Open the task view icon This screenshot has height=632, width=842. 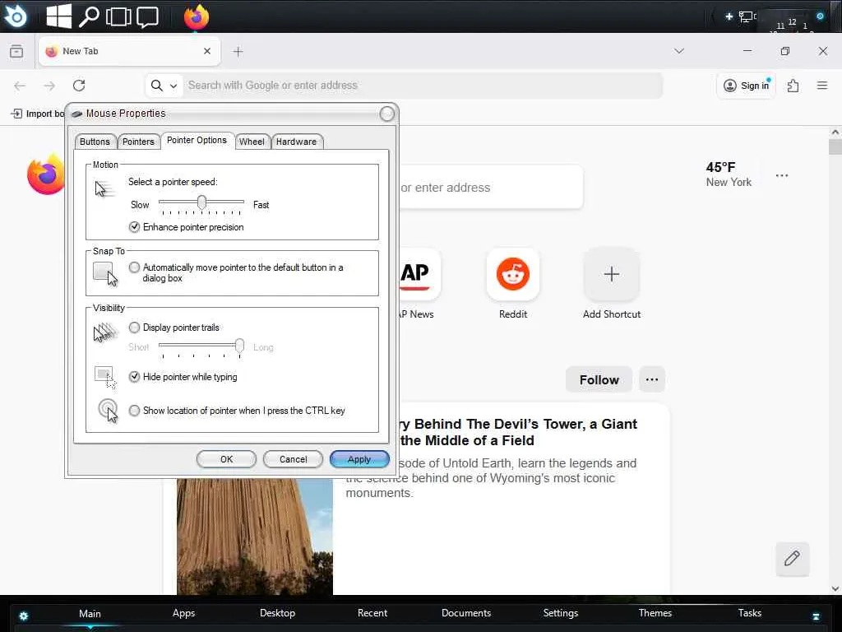coord(118,16)
